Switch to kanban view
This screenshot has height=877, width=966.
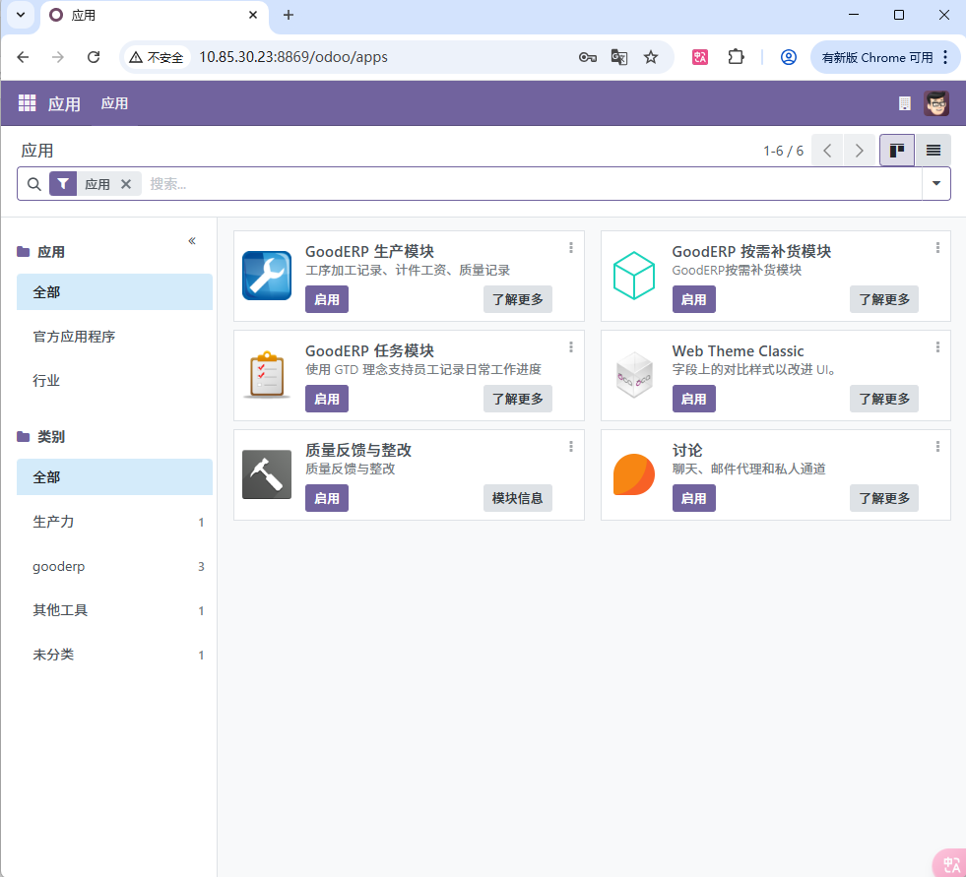click(x=897, y=151)
